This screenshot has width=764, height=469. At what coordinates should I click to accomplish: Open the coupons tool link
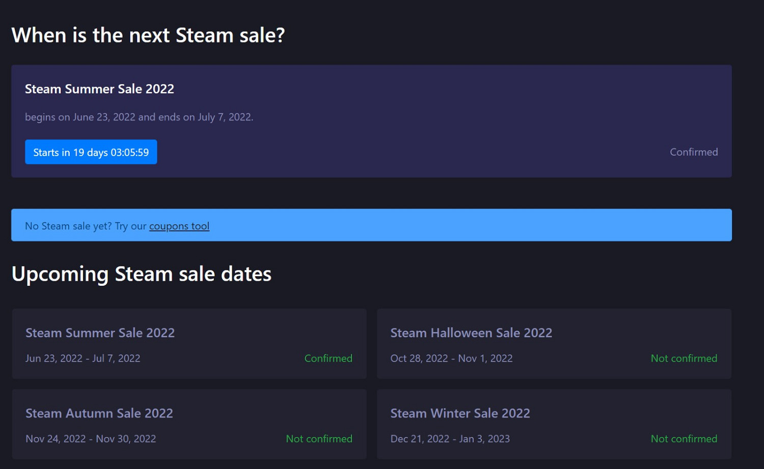coord(179,226)
